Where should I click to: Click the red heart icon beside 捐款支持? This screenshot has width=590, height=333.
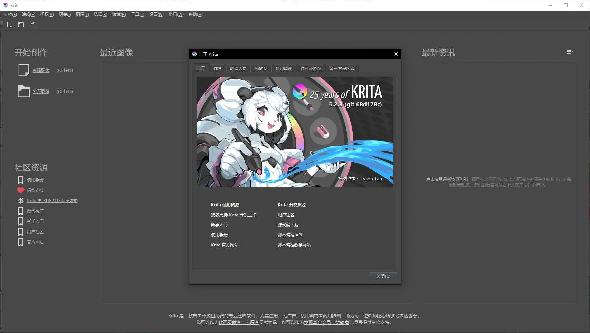[x=21, y=190]
